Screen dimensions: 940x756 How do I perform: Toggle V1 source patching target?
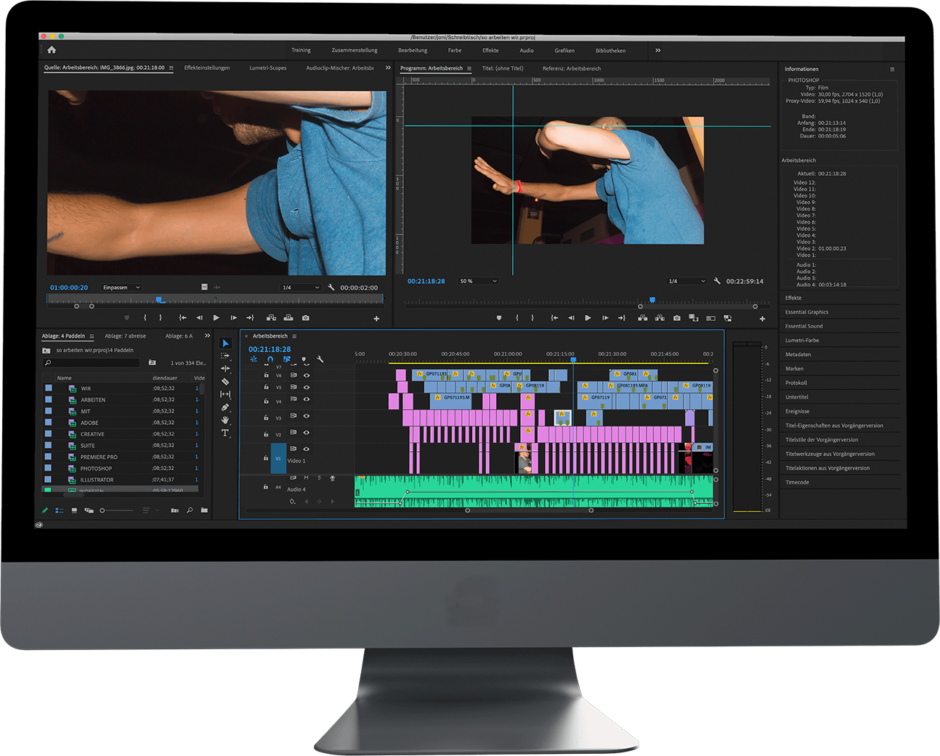click(278, 458)
